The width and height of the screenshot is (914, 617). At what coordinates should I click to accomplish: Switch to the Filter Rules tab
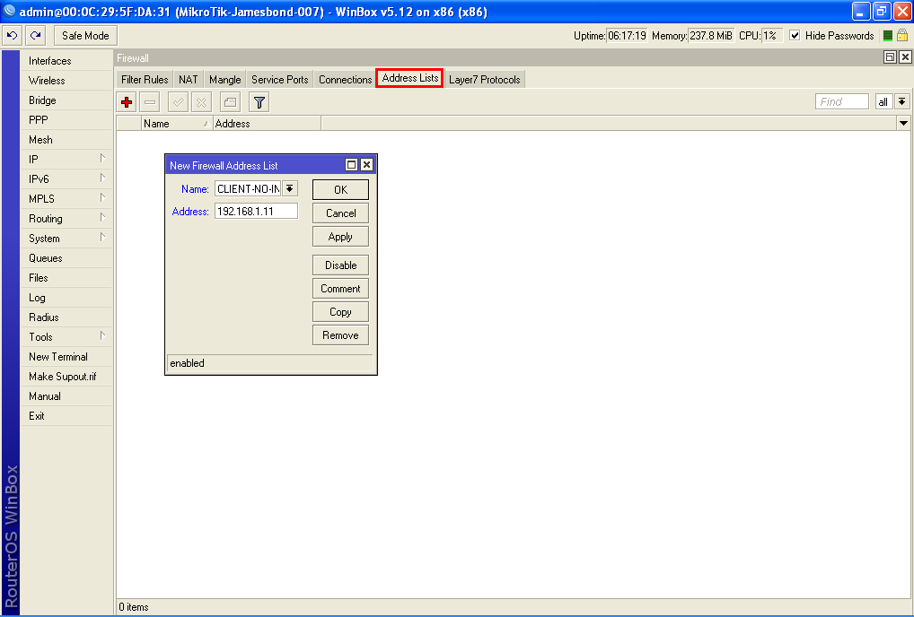point(145,80)
